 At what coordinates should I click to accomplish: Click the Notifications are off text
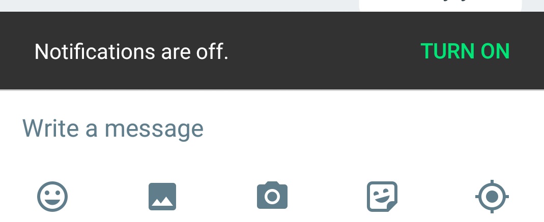(131, 52)
